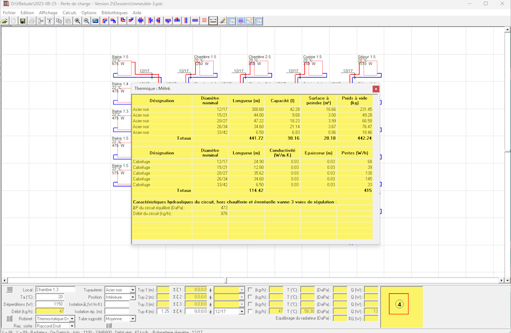Screen dimensions: 511x333
Task: Enable the checkbox on the Tuy.2 row
Action: pos(250,297)
